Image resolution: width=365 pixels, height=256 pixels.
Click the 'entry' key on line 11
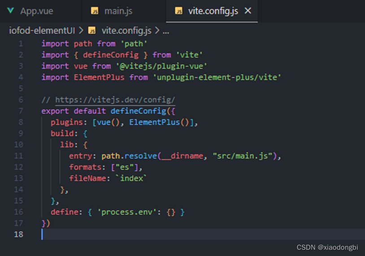point(81,156)
